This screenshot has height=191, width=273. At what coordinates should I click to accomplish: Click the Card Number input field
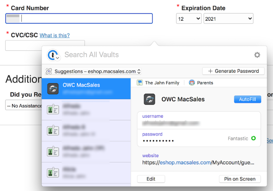pyautogui.click(x=86, y=18)
